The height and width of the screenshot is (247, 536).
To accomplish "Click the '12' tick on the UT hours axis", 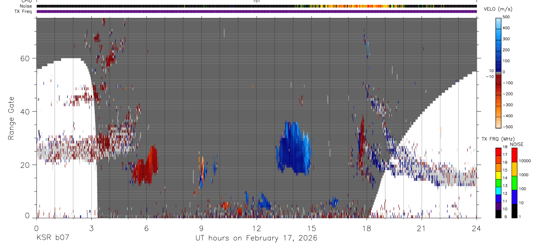I will tap(257, 228).
